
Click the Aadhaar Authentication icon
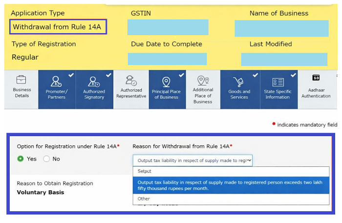(316, 78)
